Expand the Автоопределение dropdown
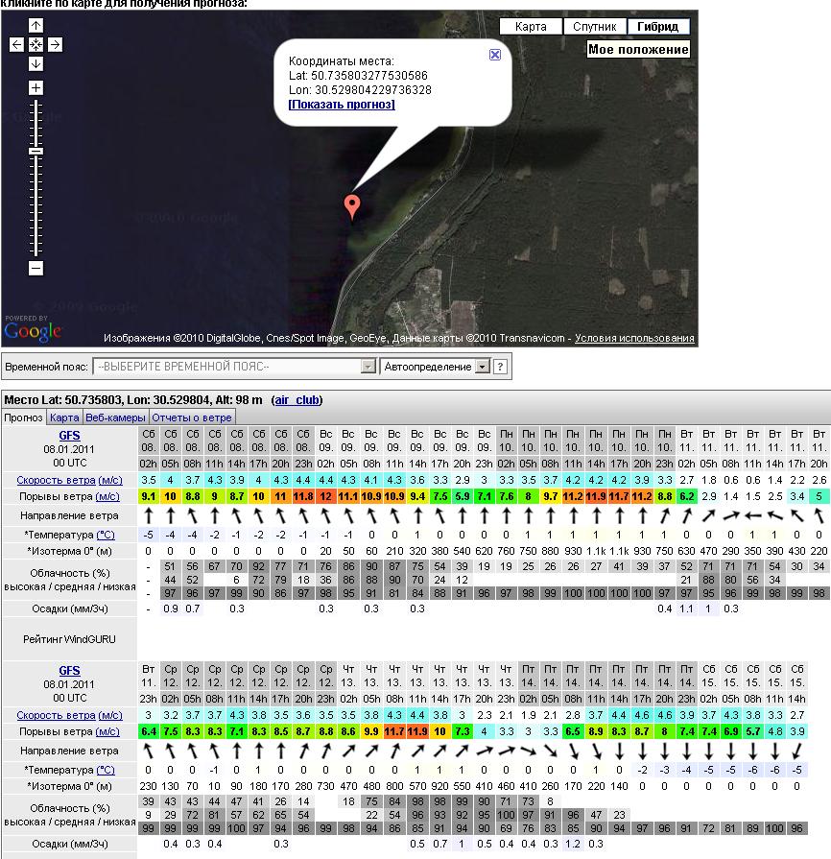831x859 pixels. (483, 367)
